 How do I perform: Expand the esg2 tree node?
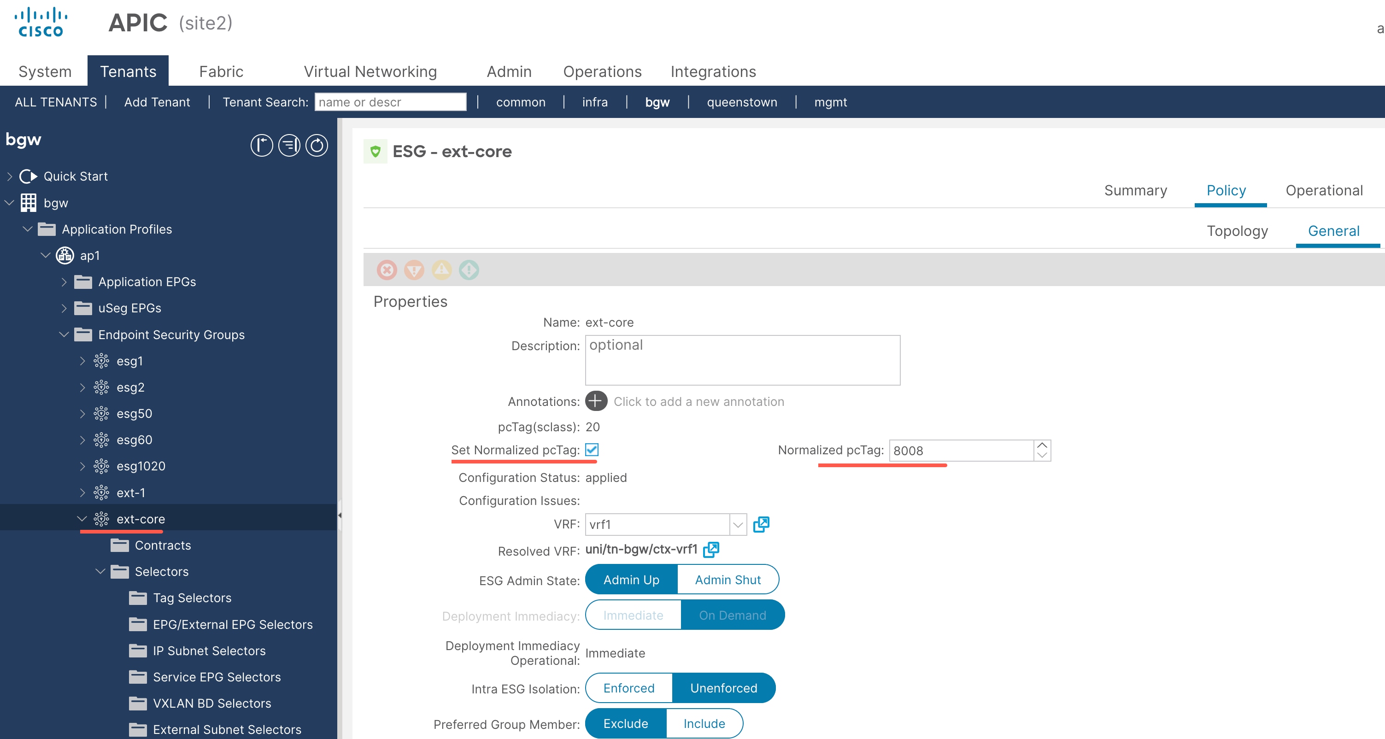pos(82,387)
